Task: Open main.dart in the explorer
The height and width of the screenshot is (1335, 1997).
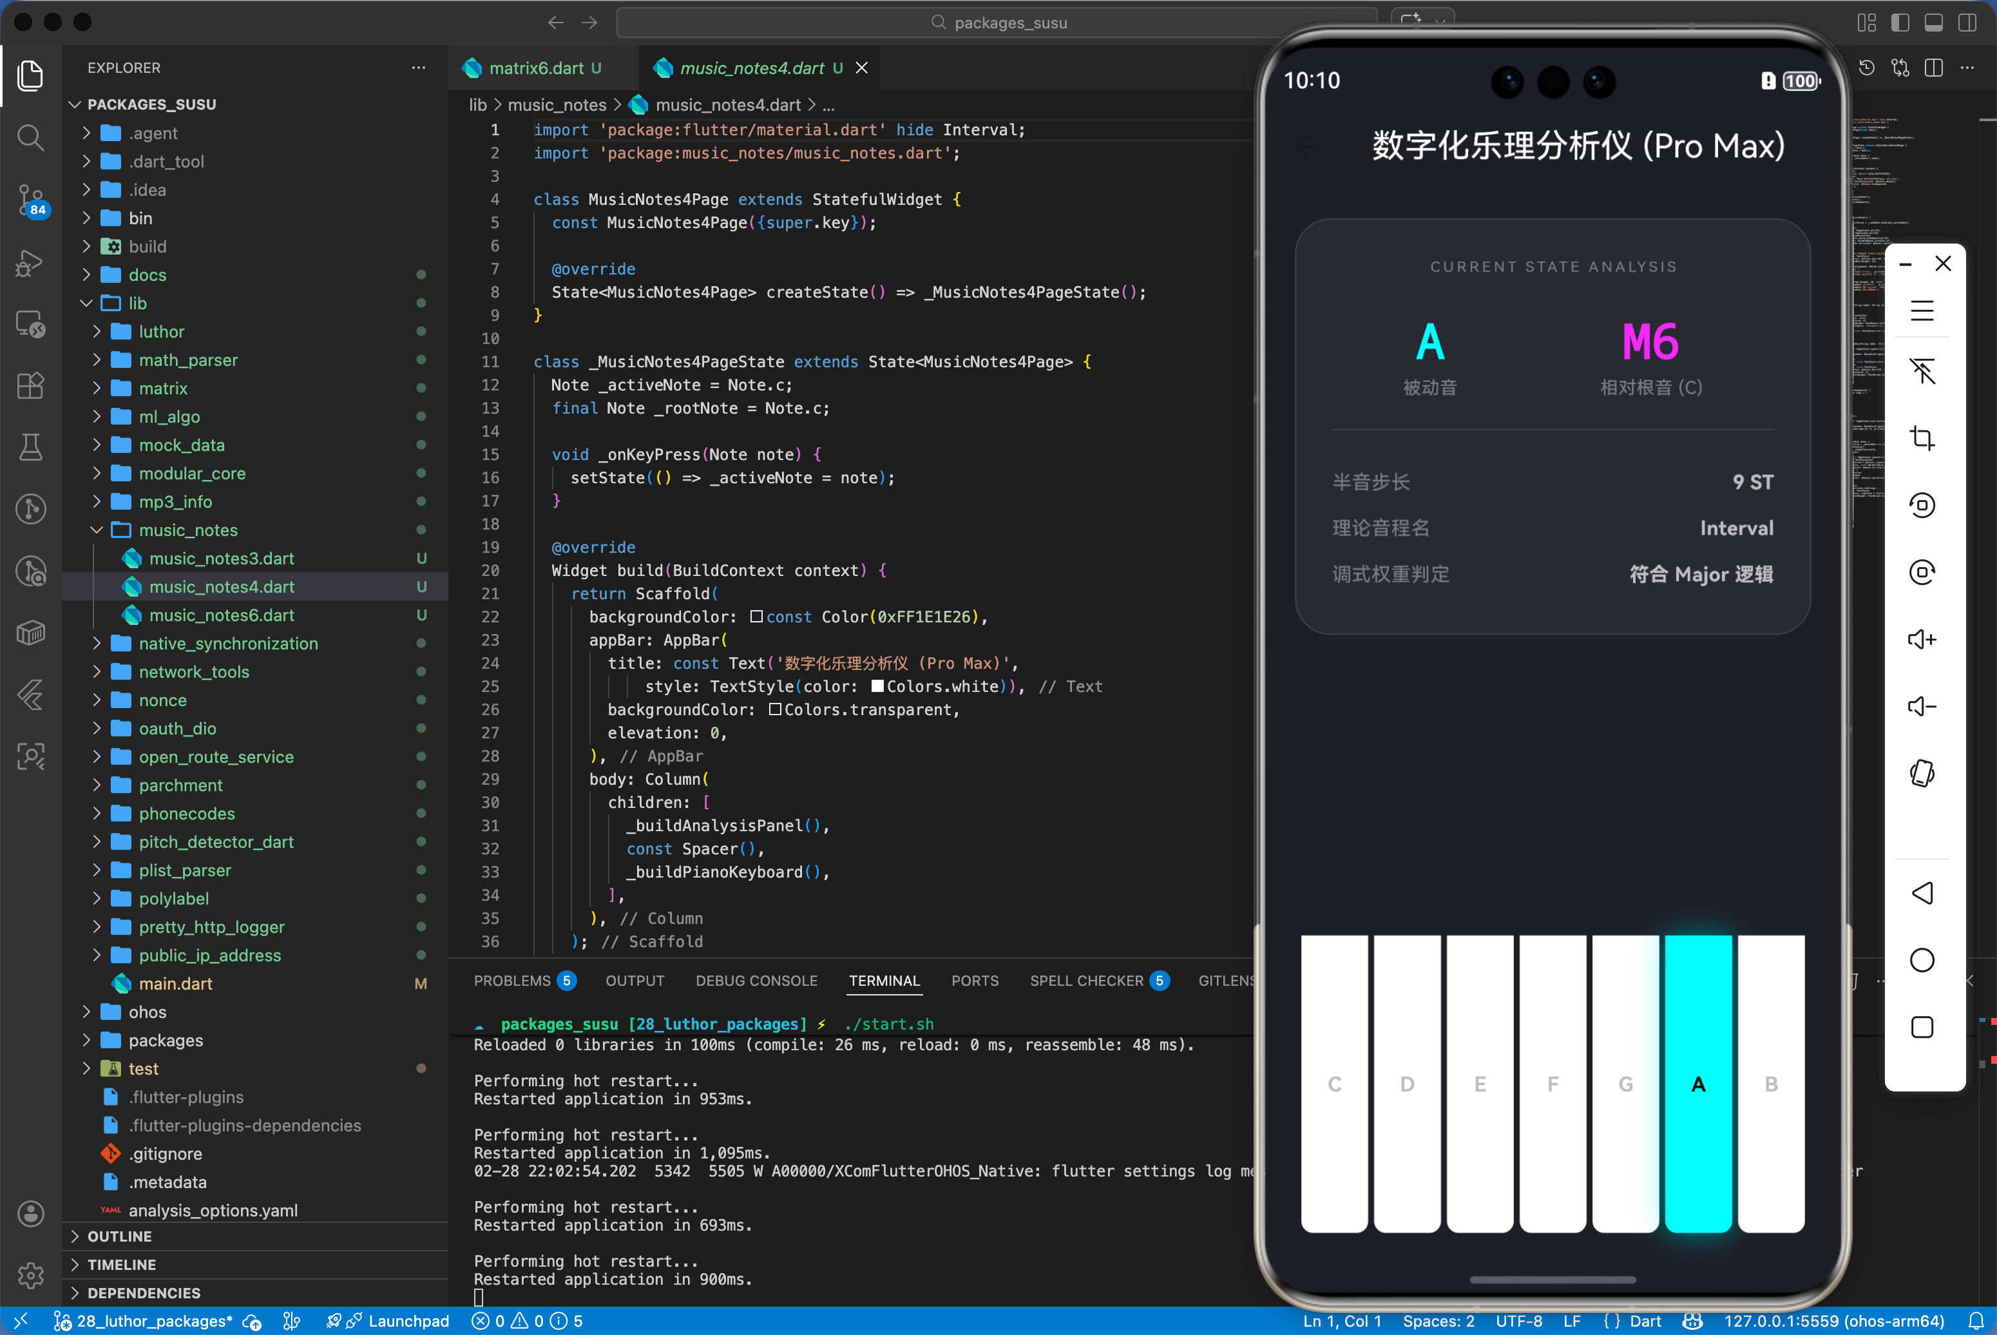Action: (177, 983)
